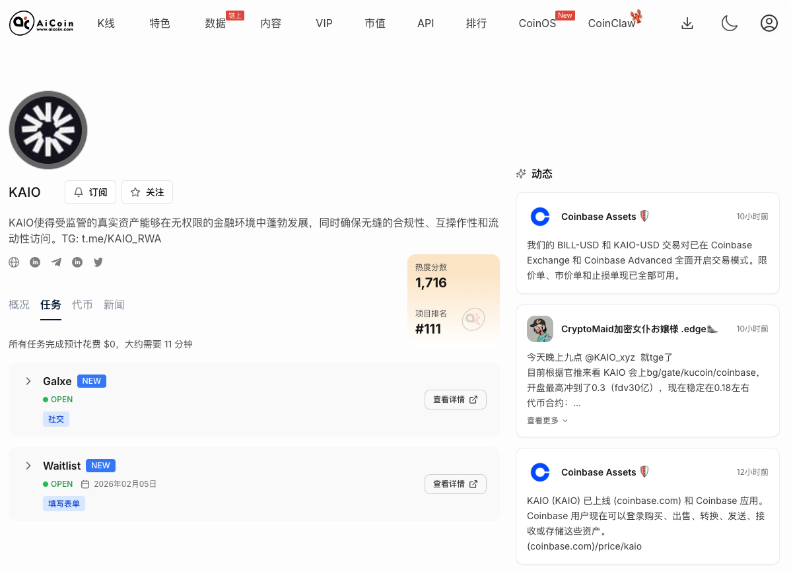Click the 链上 badge on 数据
Viewport: 791px width, 572px height.
(235, 16)
